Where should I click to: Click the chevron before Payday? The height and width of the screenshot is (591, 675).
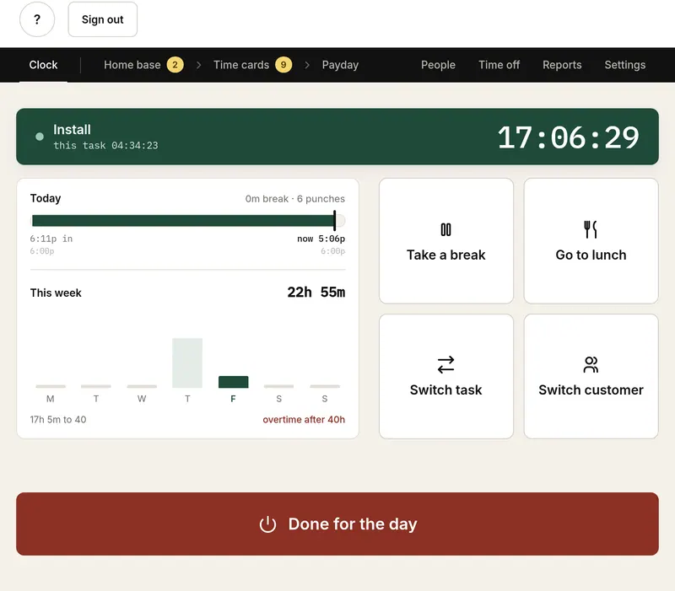click(307, 65)
